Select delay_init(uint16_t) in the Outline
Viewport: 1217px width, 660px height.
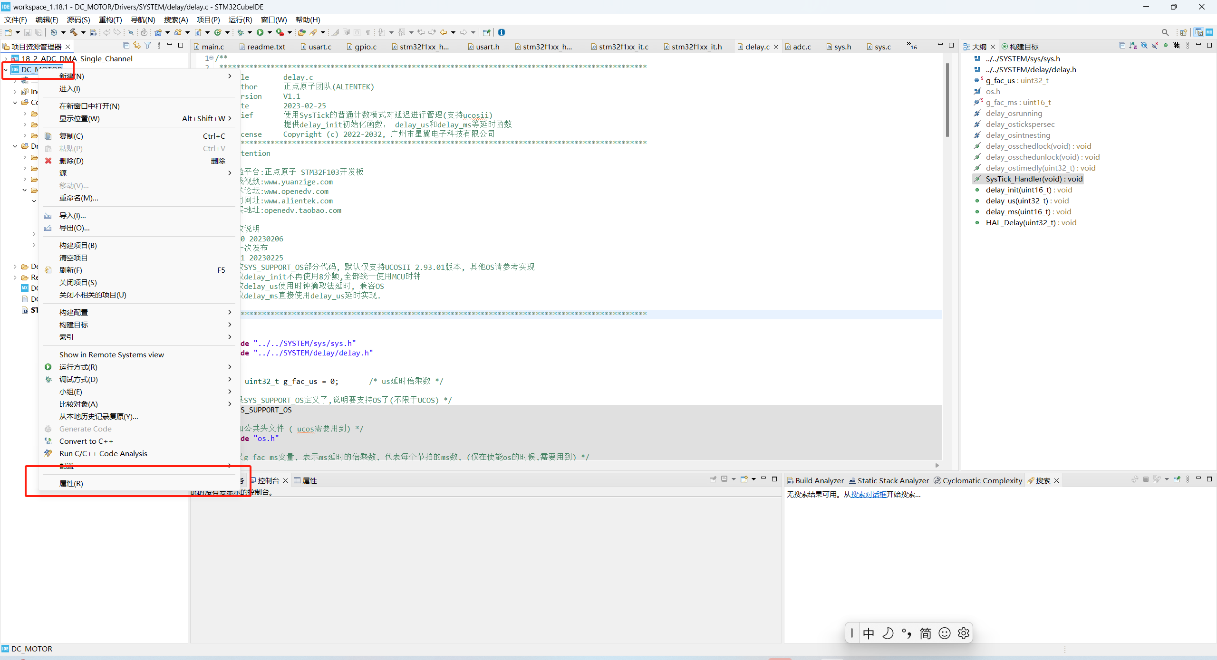coord(1024,190)
